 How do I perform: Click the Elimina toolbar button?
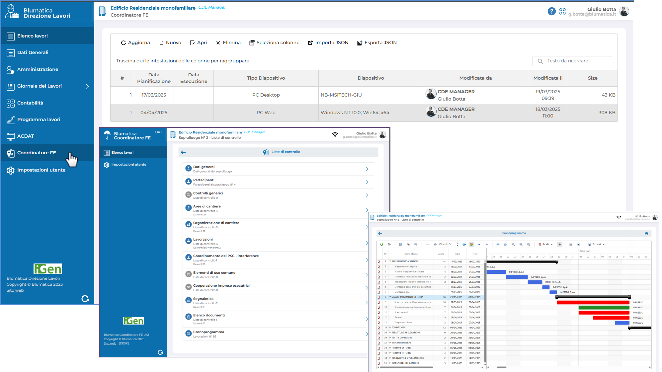(228, 42)
